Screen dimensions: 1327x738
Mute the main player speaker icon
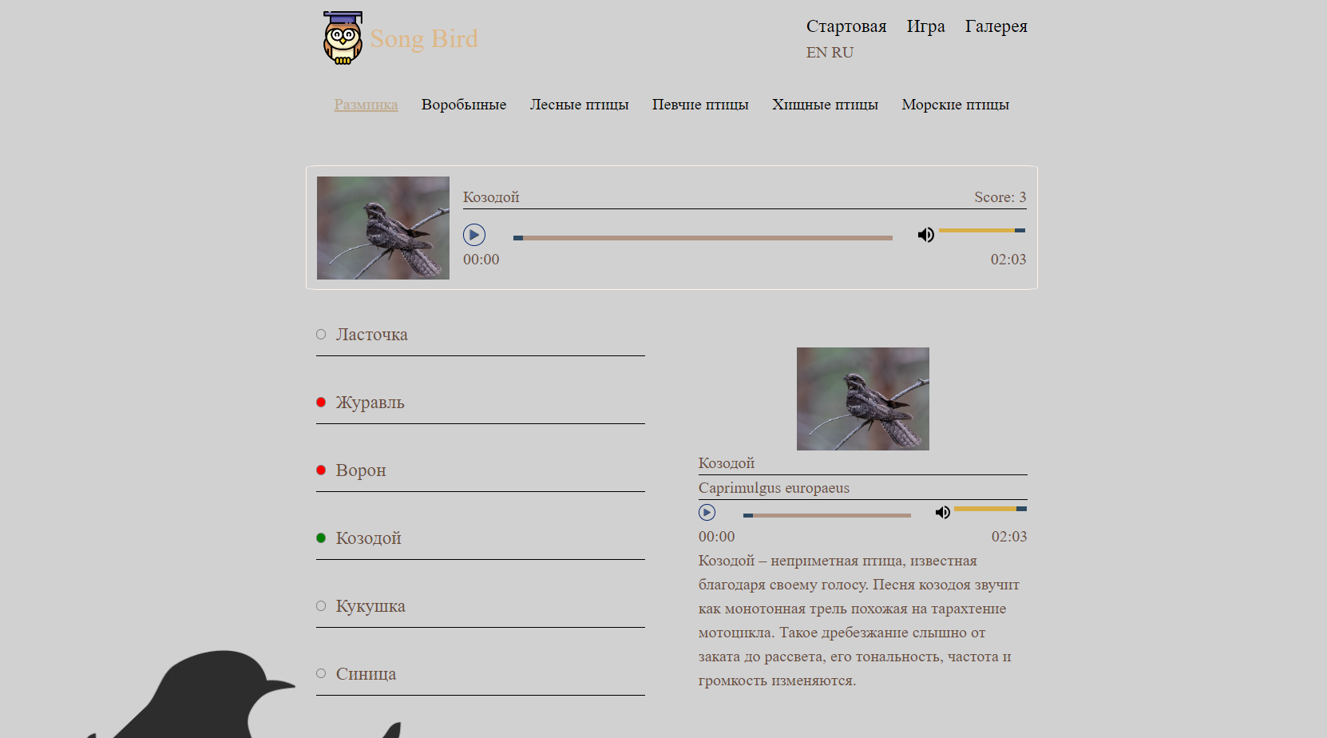(925, 235)
